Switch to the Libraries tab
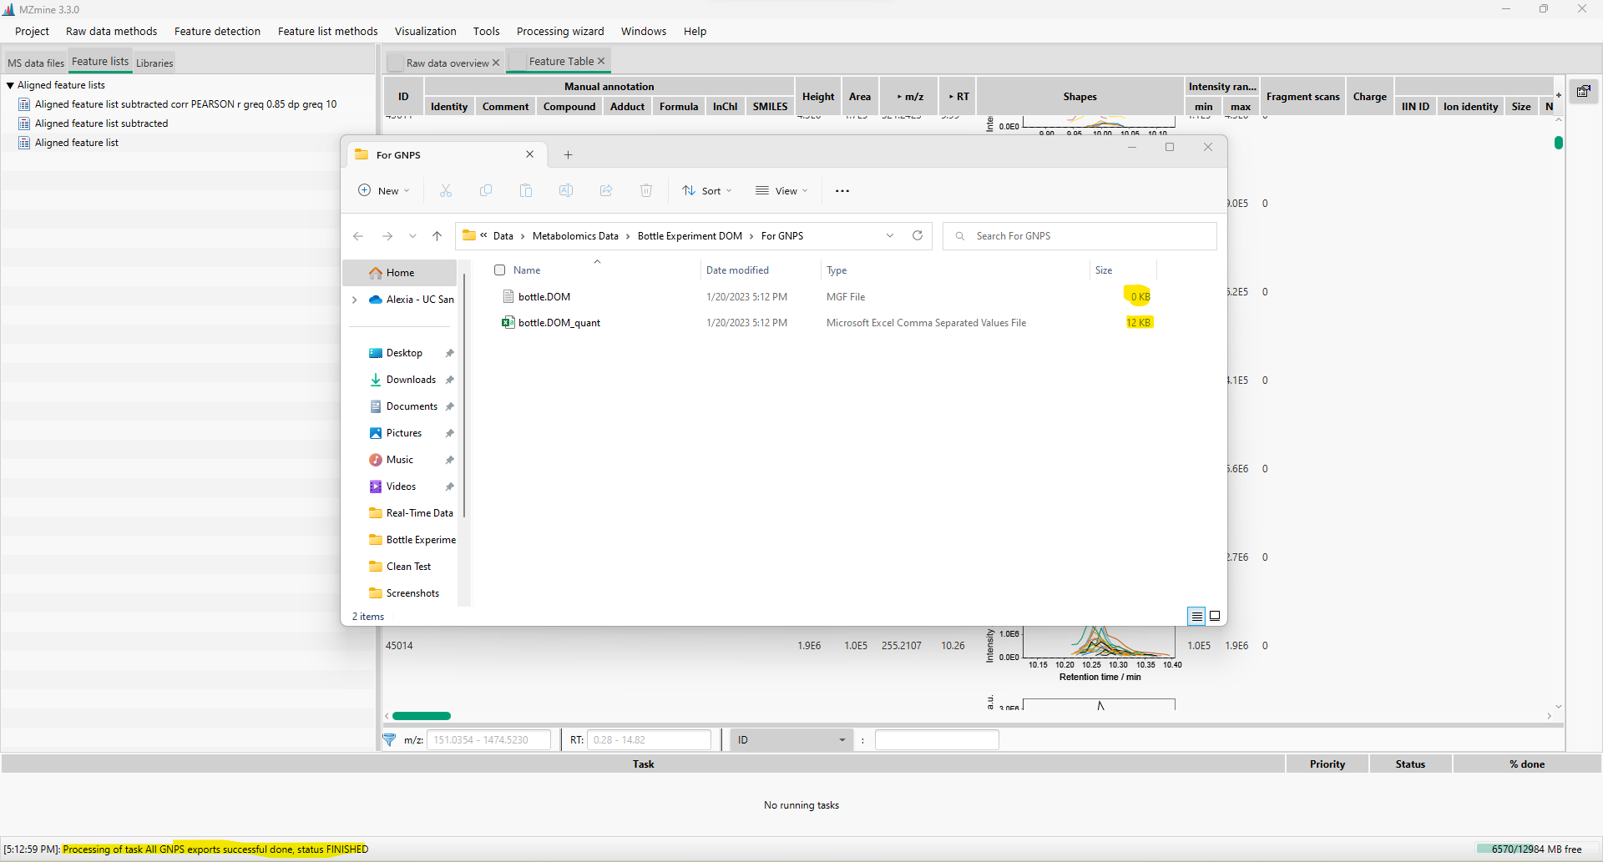Viewport: 1603px width, 862px height. (154, 62)
